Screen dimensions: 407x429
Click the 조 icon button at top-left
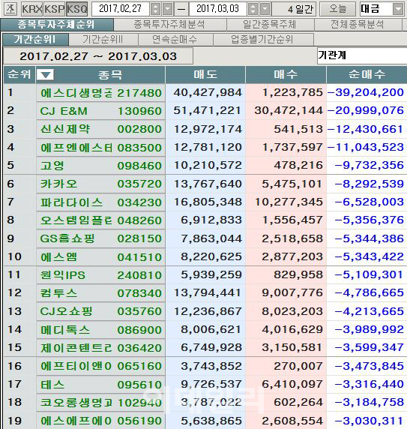[x=10, y=9]
